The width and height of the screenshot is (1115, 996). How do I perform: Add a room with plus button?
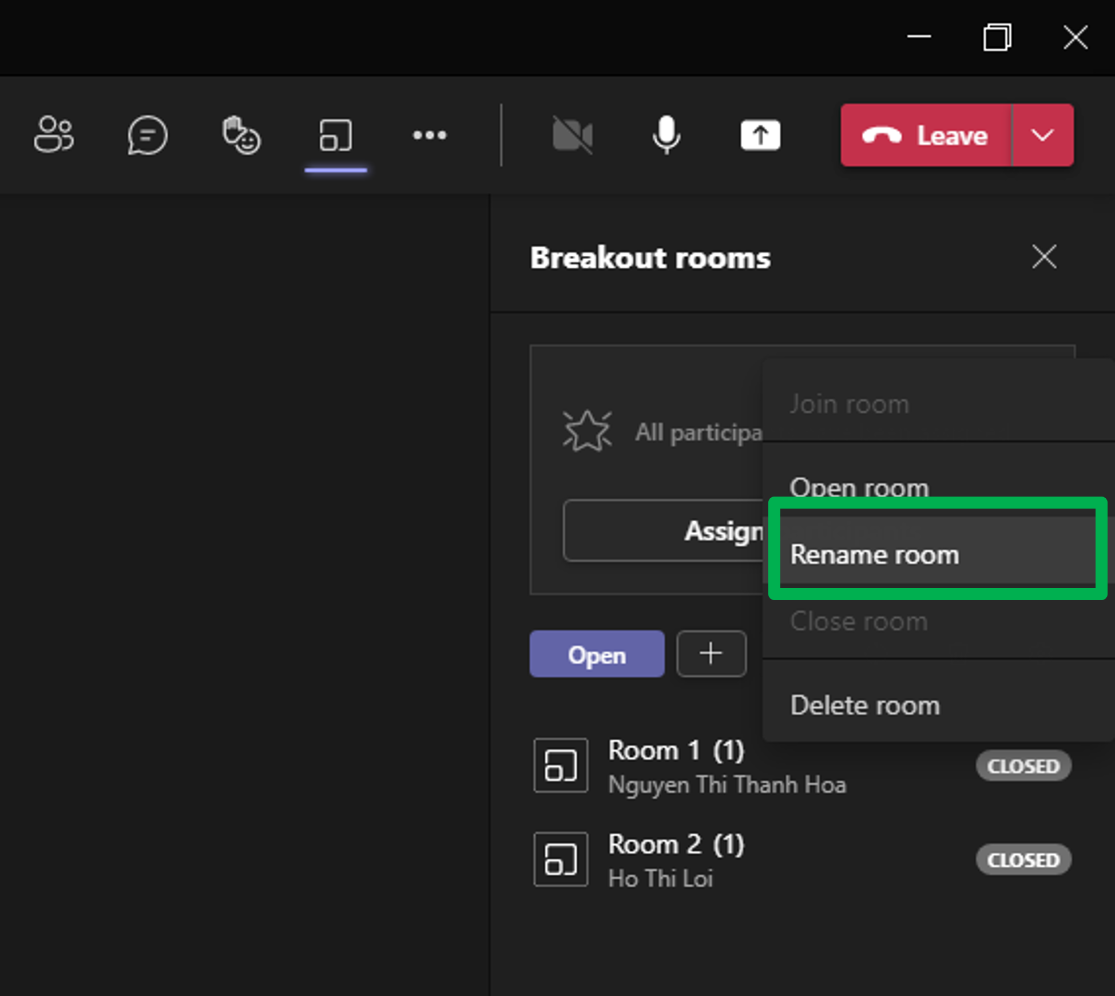tap(711, 654)
